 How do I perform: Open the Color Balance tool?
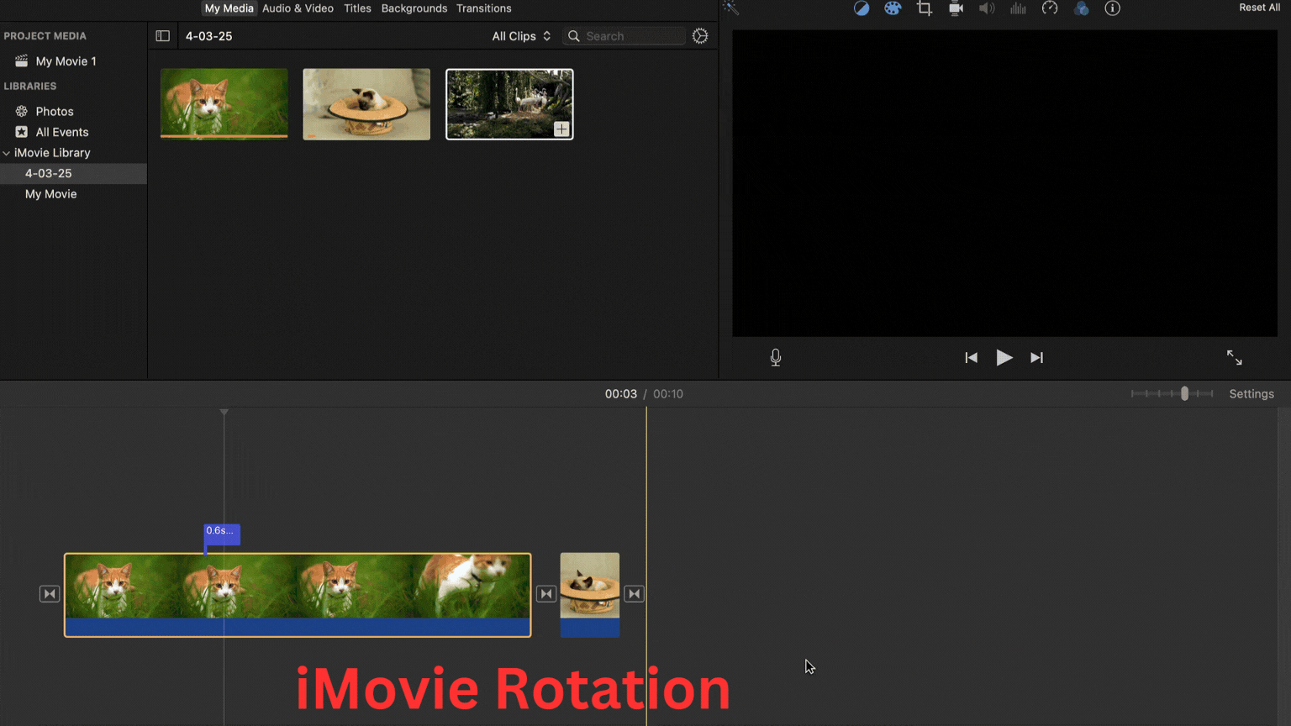tap(862, 8)
